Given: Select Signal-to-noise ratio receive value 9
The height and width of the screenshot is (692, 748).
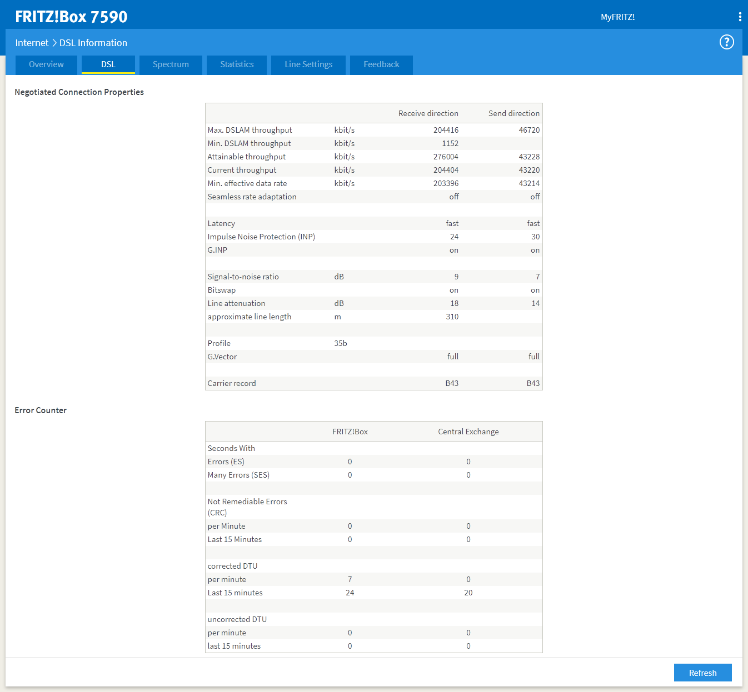Looking at the screenshot, I should [456, 277].
